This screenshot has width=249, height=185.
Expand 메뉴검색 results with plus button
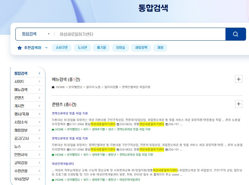[239, 79]
